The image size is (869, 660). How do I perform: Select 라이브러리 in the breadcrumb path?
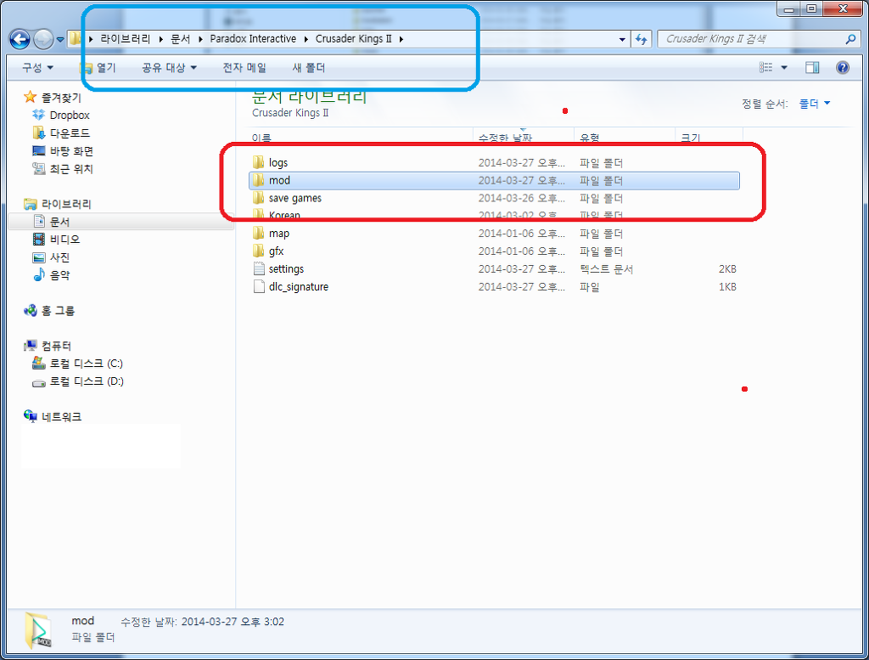(126, 39)
